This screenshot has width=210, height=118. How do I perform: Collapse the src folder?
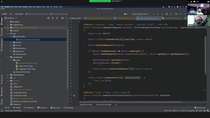(x=8, y=33)
